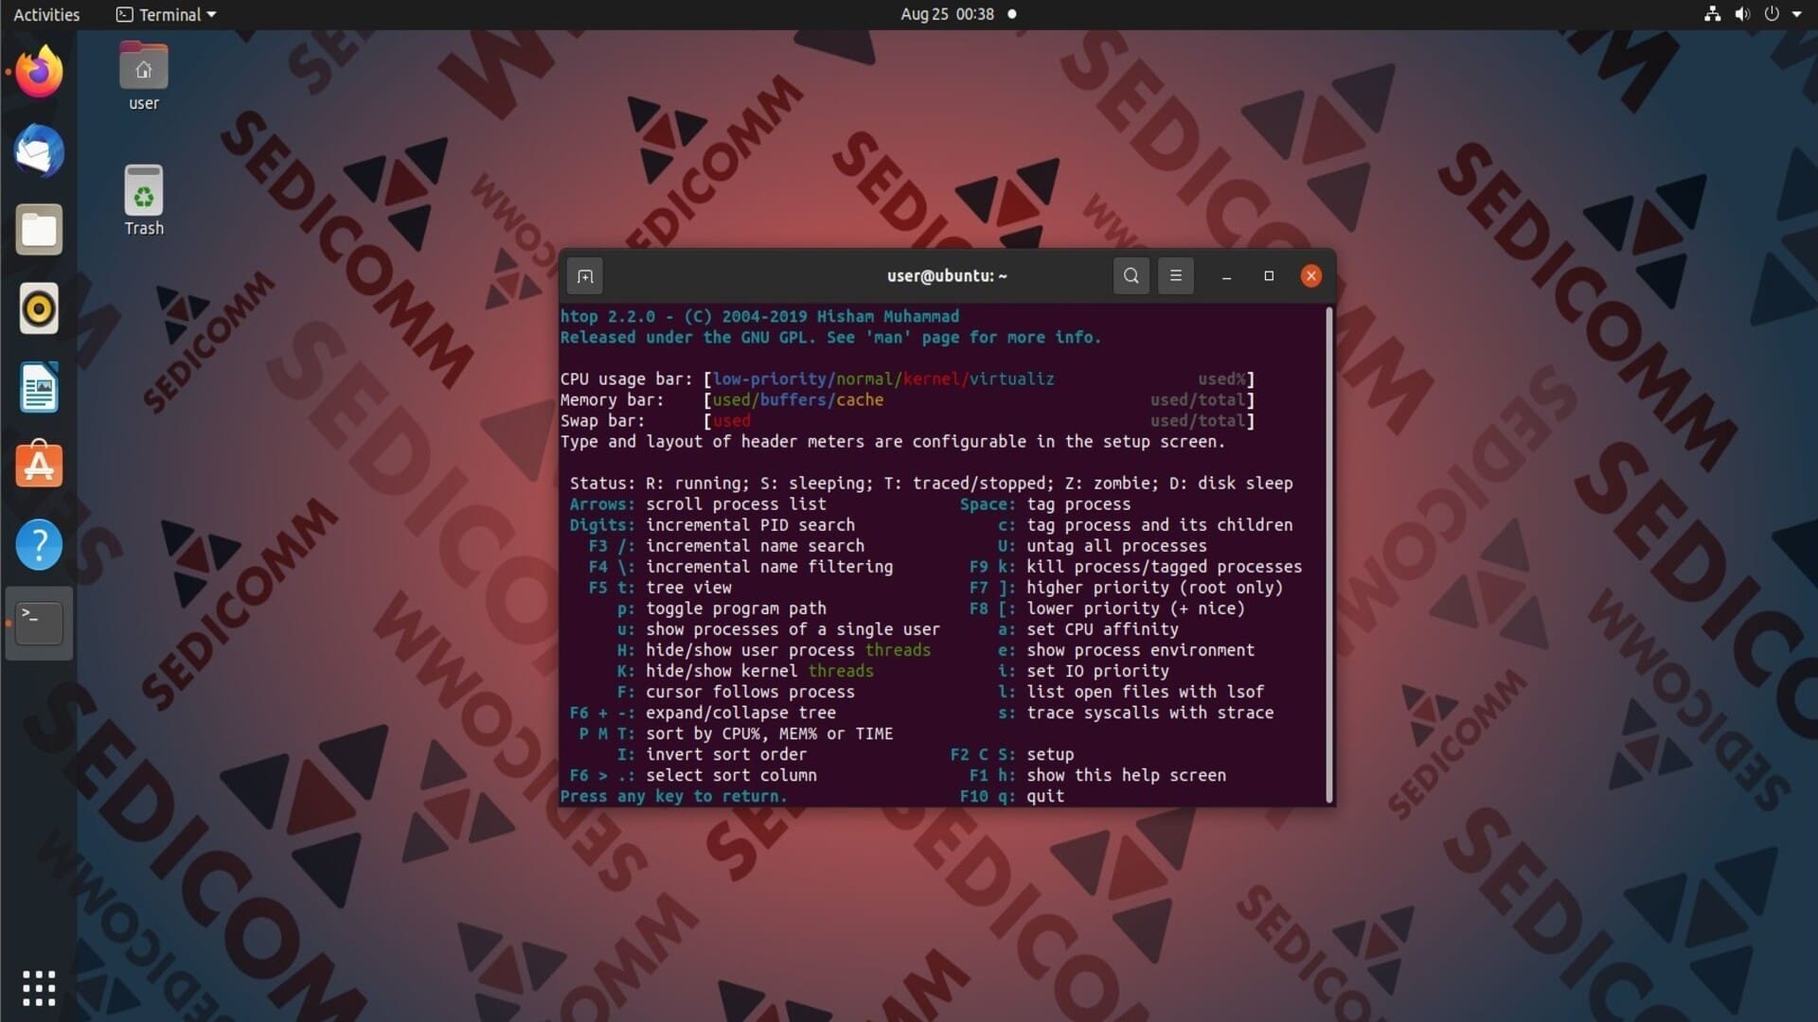
Task: Click 'select sort column' entry
Action: tap(731, 775)
